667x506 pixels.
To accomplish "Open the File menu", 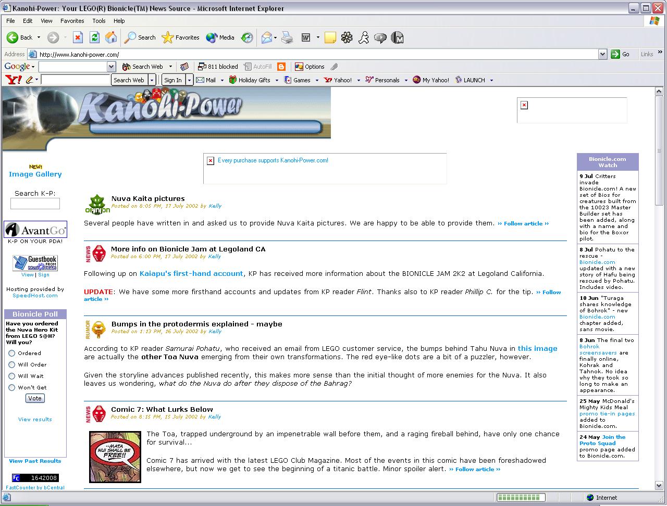I will click(x=10, y=21).
